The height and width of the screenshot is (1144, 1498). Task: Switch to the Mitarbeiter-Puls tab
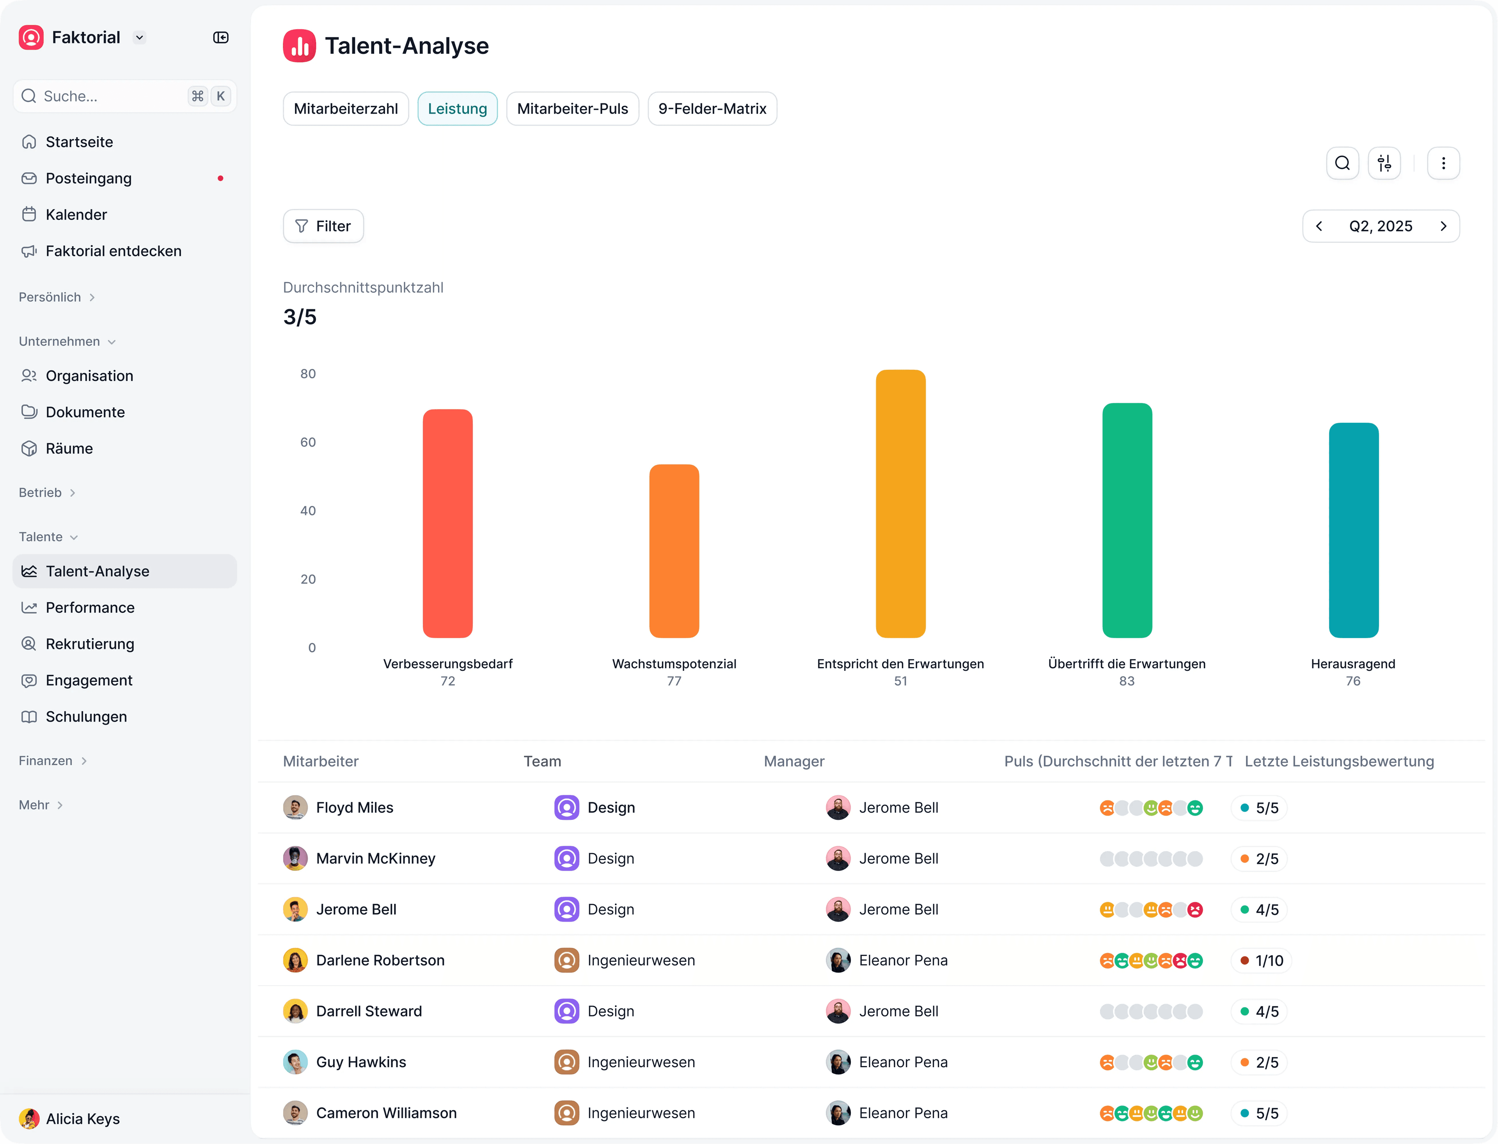click(573, 109)
